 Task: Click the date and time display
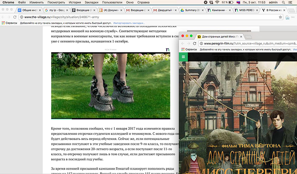(x=254, y=2)
